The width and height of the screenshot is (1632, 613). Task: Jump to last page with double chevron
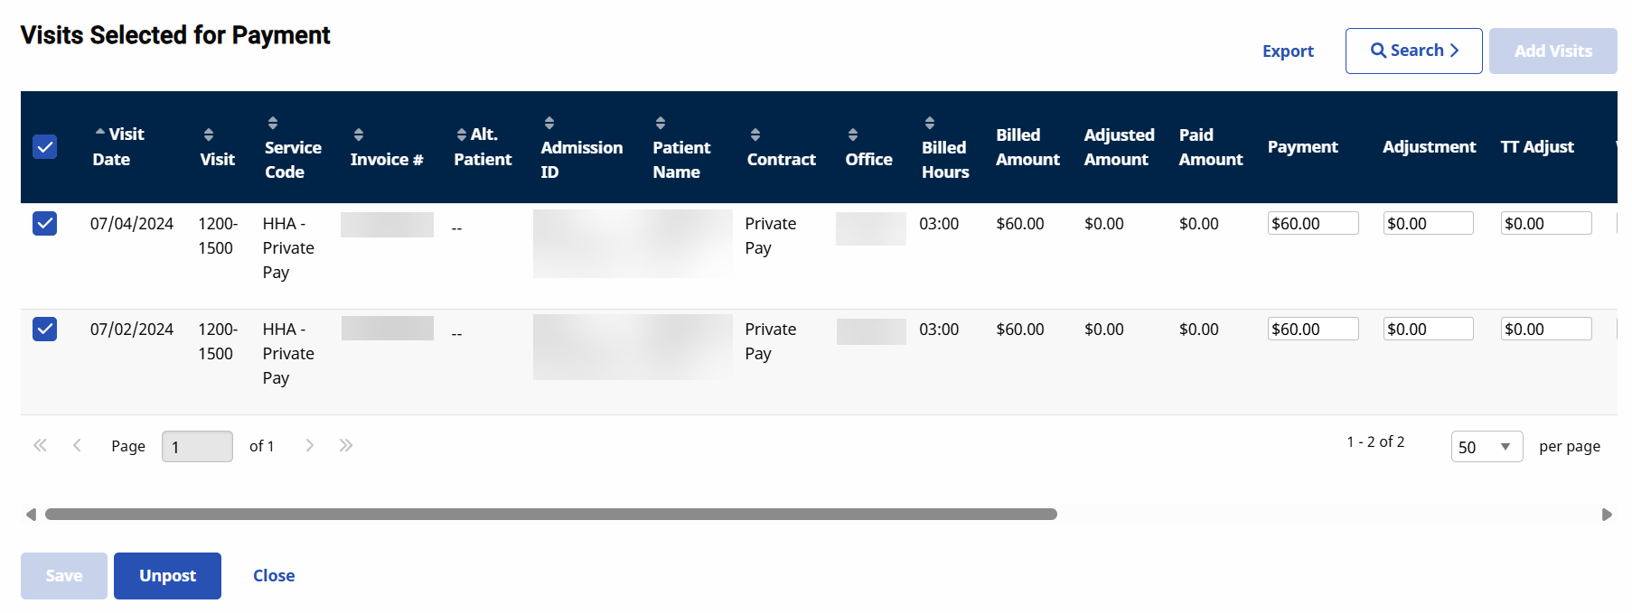346,445
